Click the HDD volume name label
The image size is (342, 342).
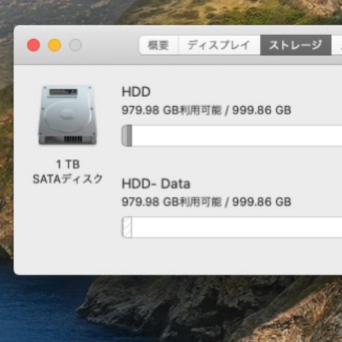(x=136, y=92)
